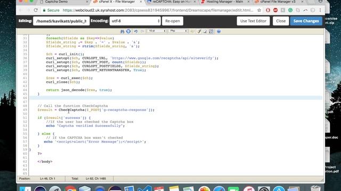Click the syntax highlight checkmark icon in toolbar

(x=199, y=31)
